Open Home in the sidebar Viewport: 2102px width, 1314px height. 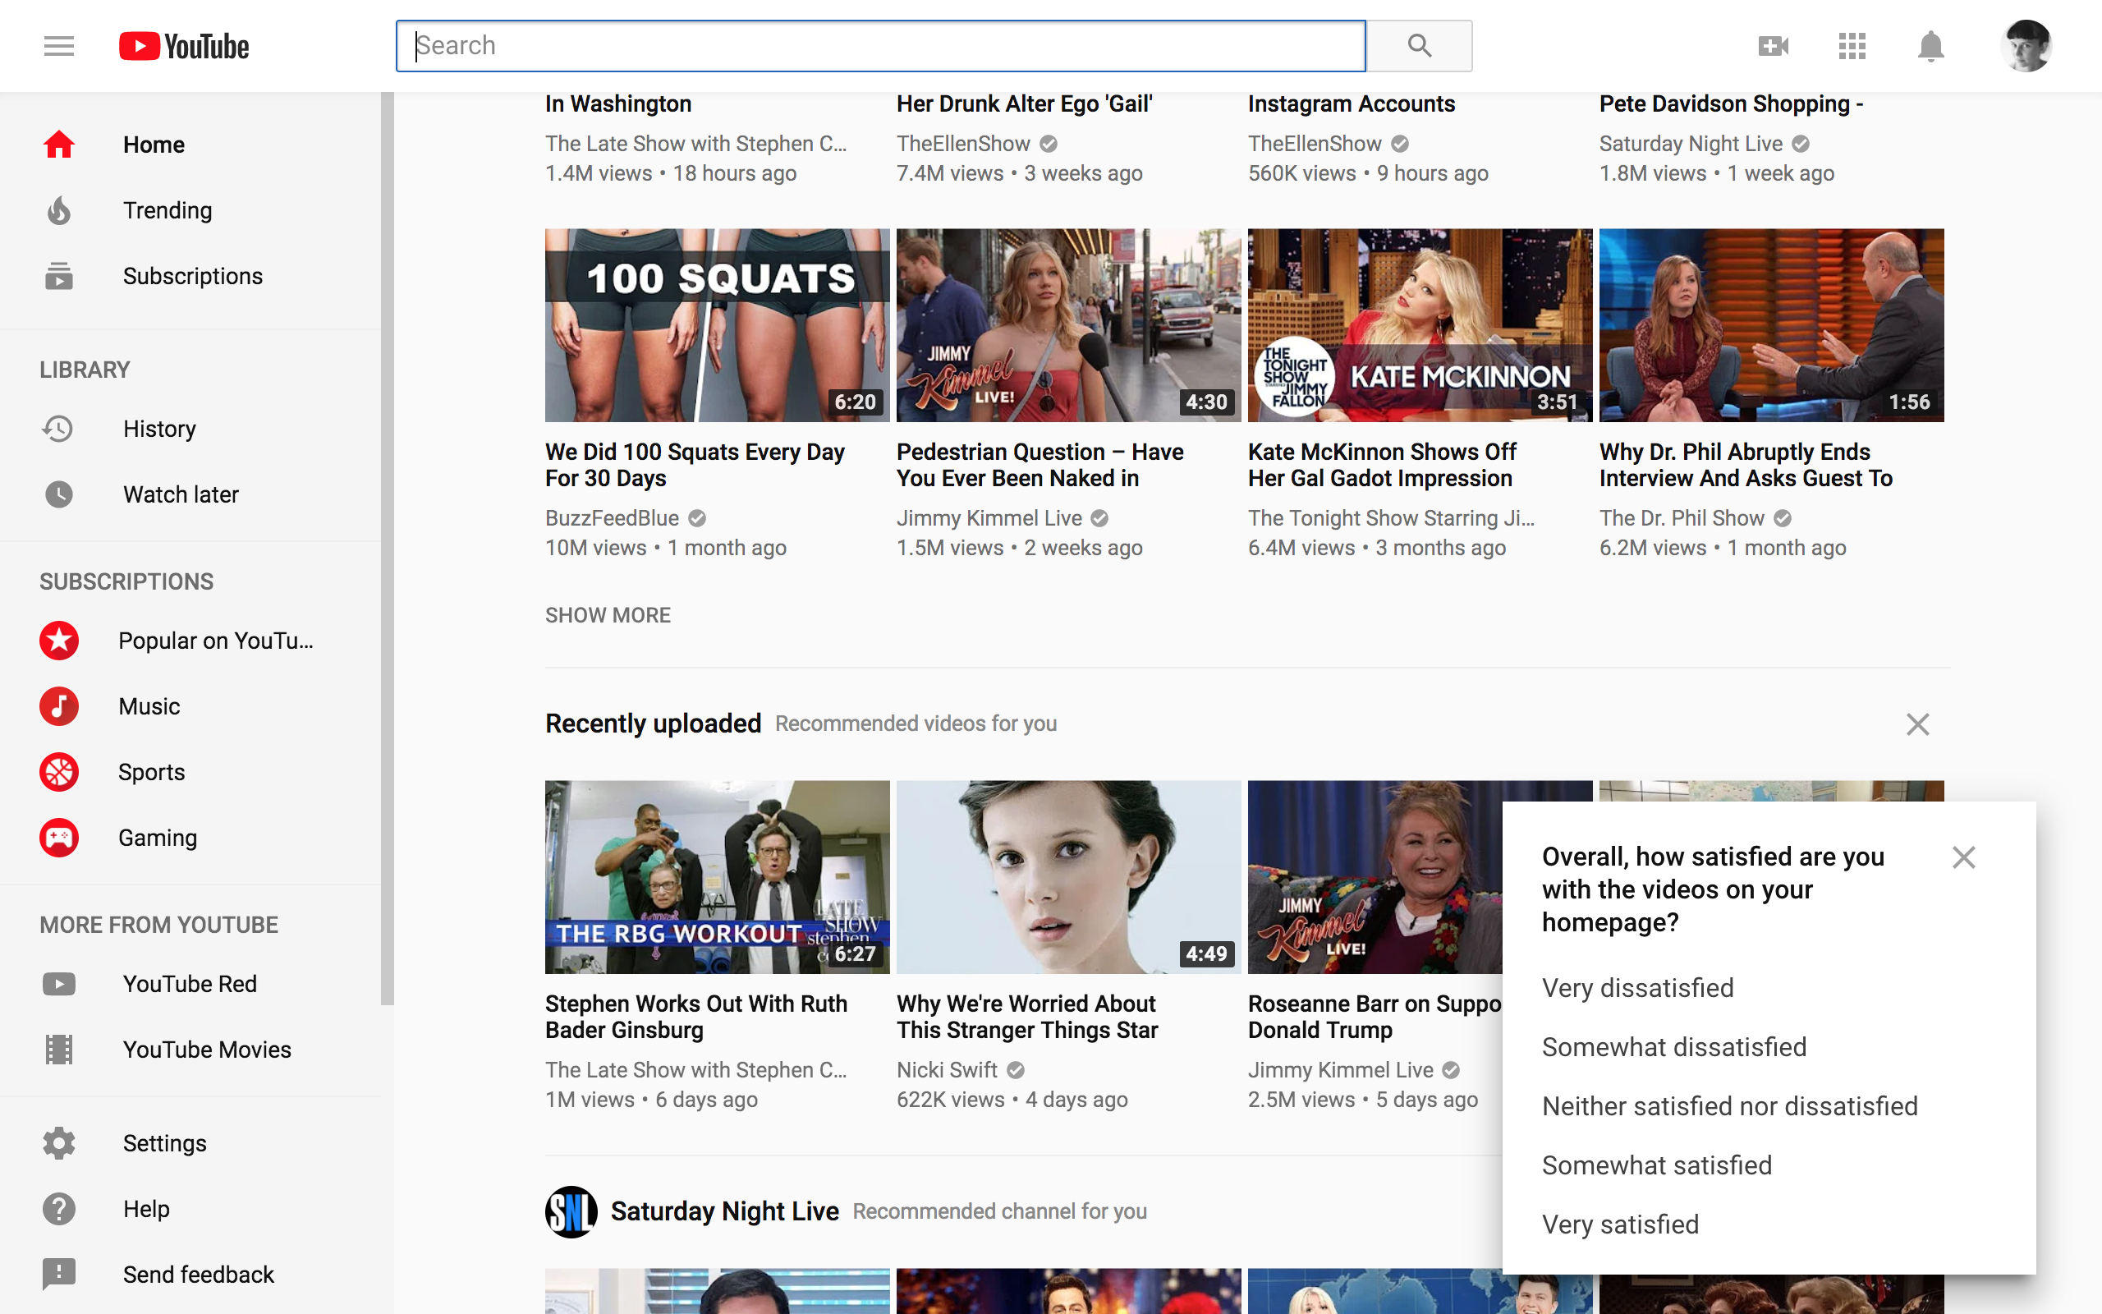click(190, 145)
